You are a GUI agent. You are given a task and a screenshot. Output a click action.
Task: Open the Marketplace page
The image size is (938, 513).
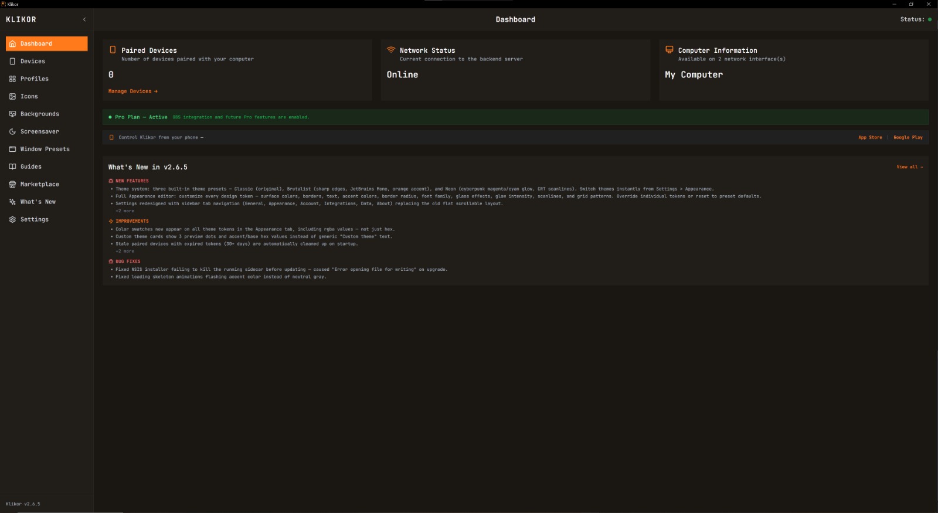point(47,184)
